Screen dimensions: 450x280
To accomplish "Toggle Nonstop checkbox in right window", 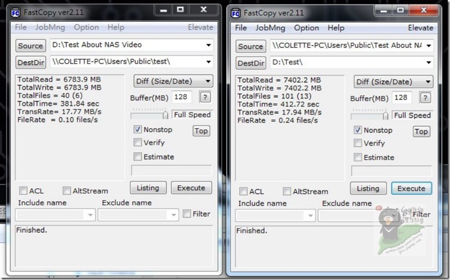I will point(358,130).
